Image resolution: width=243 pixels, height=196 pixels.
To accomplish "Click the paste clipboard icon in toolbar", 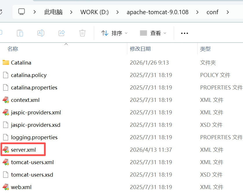I will coord(20,33).
